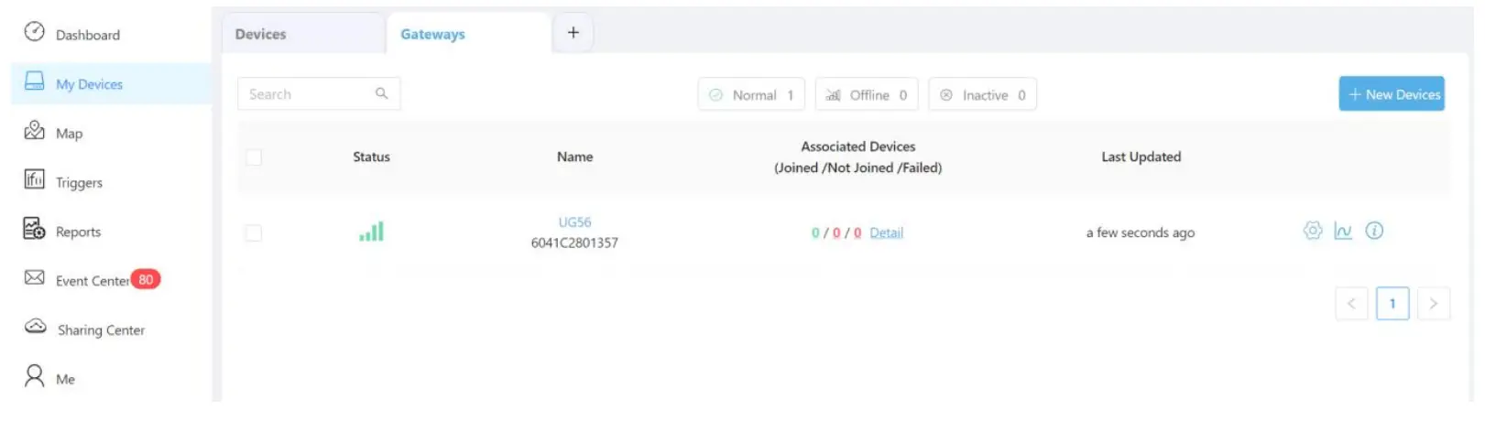Click the Sharing Center cloud icon

point(35,327)
